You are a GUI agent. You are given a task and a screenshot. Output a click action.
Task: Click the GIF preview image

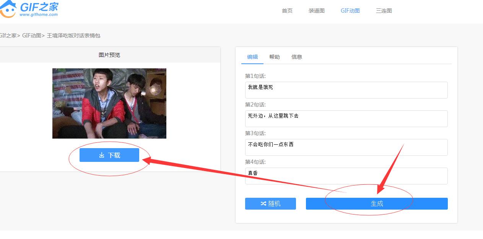[x=109, y=103]
